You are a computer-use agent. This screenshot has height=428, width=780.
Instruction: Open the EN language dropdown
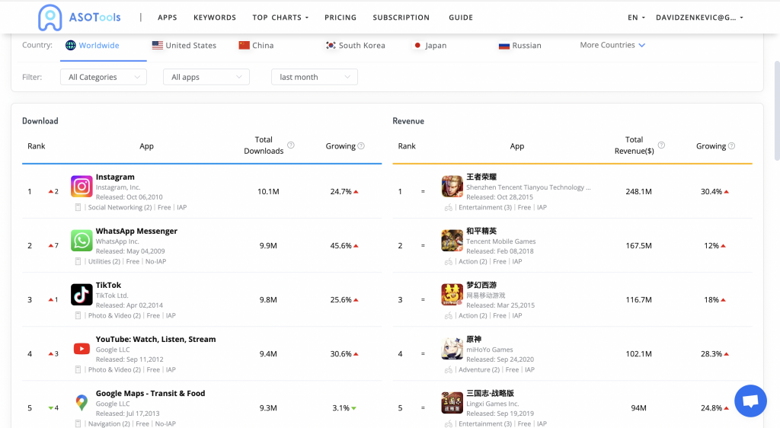[636, 18]
